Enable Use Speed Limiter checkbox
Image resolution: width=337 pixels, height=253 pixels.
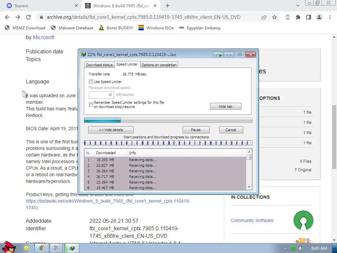coord(91,82)
